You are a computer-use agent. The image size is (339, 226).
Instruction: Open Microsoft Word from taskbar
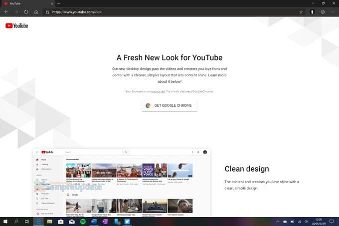point(94,222)
